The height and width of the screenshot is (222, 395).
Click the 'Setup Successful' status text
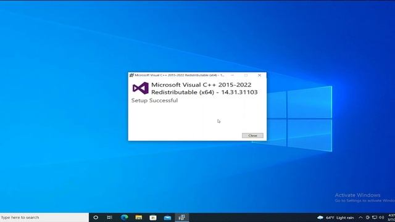point(154,101)
